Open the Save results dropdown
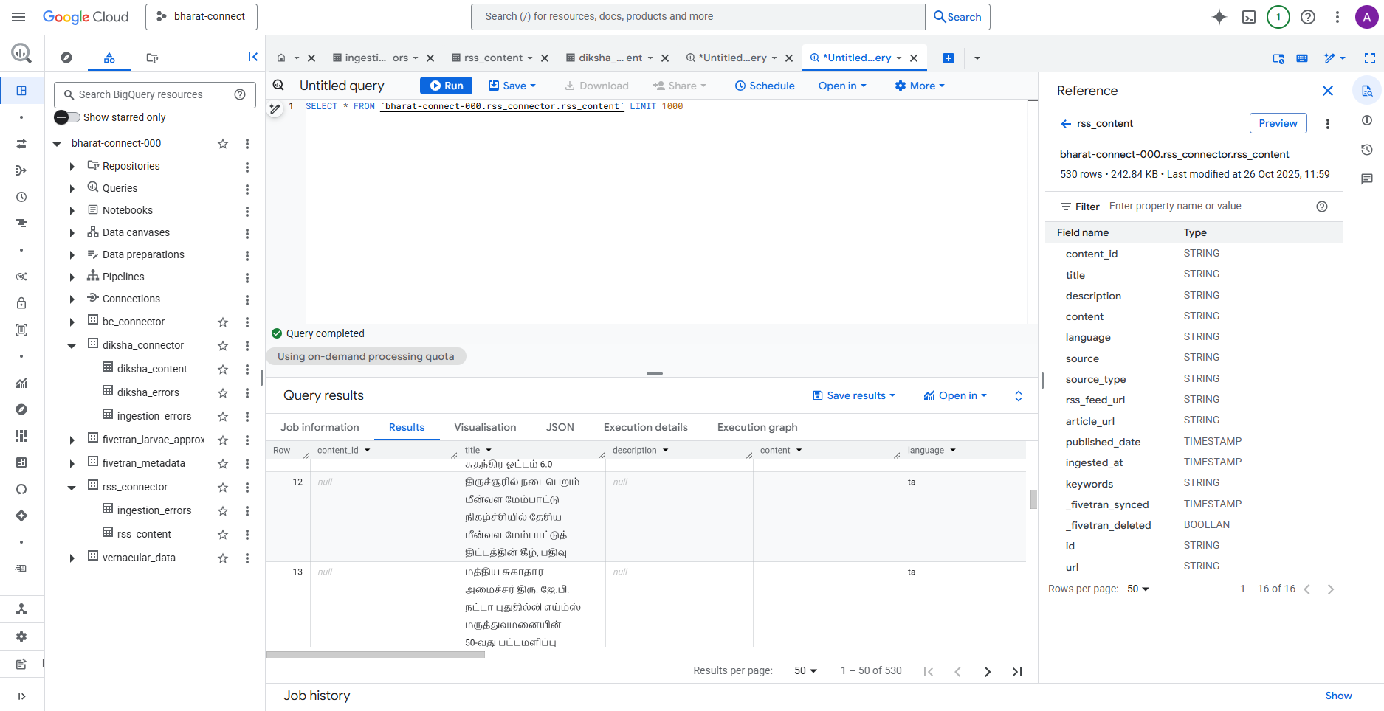The image size is (1384, 711). click(x=854, y=396)
